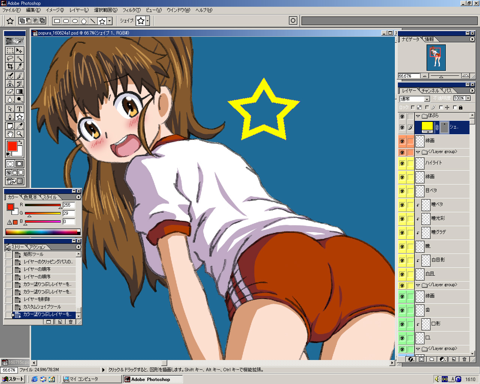Toggle lock transparent pixels checkbox
480x384 pixels.
point(413,108)
